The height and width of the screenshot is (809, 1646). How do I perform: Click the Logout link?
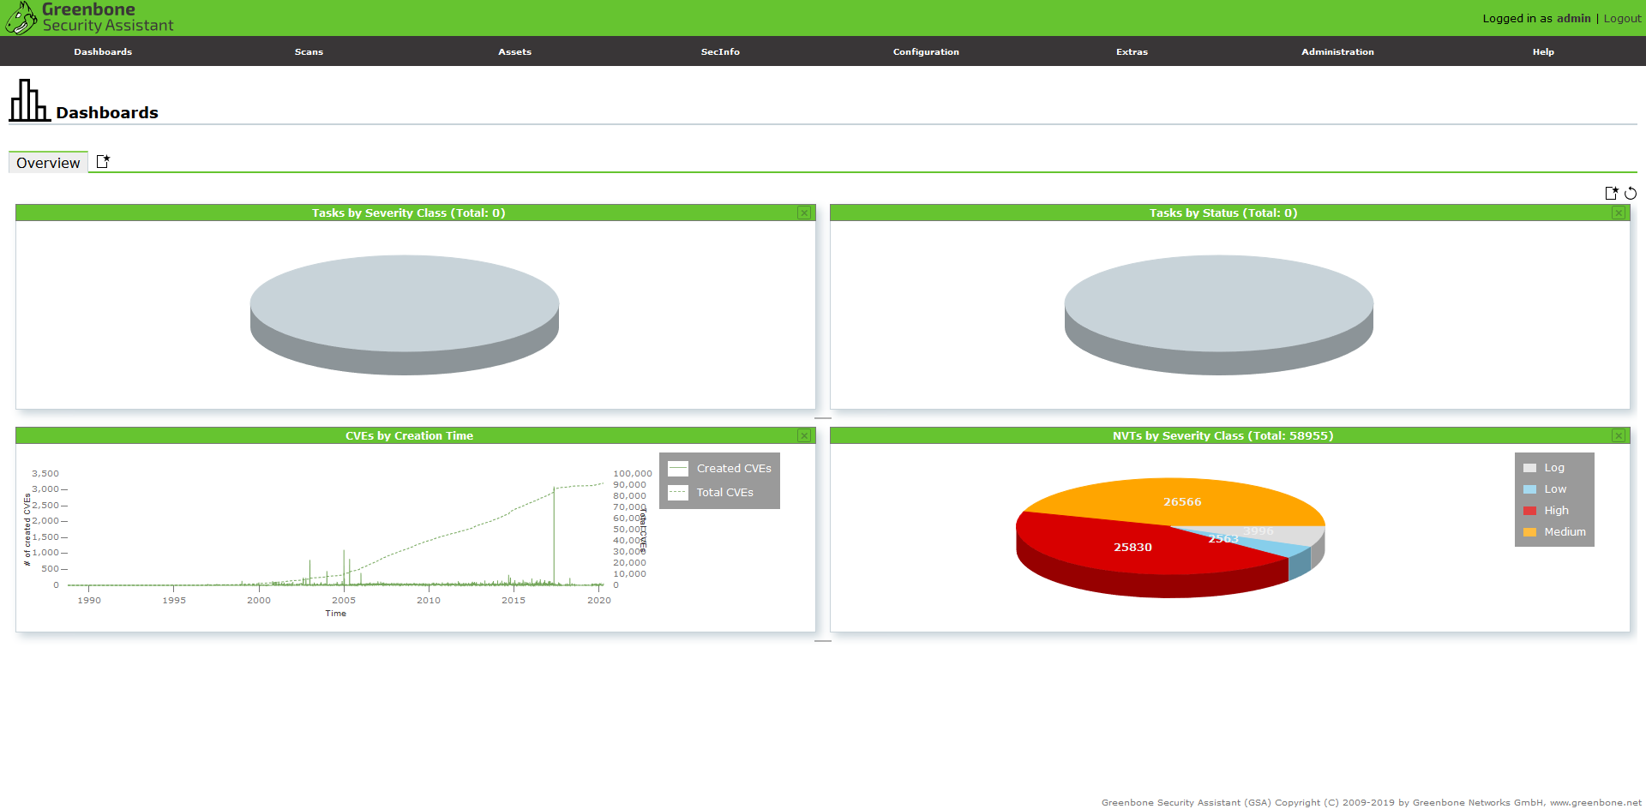click(1622, 18)
